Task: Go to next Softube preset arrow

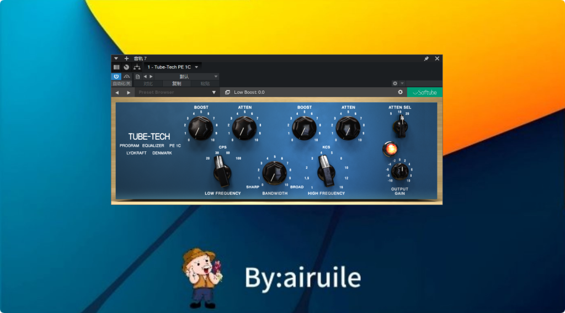Action: (x=129, y=92)
